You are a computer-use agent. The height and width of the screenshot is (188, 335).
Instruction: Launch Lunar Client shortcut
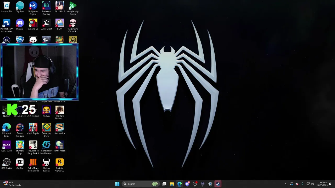coord(46,25)
